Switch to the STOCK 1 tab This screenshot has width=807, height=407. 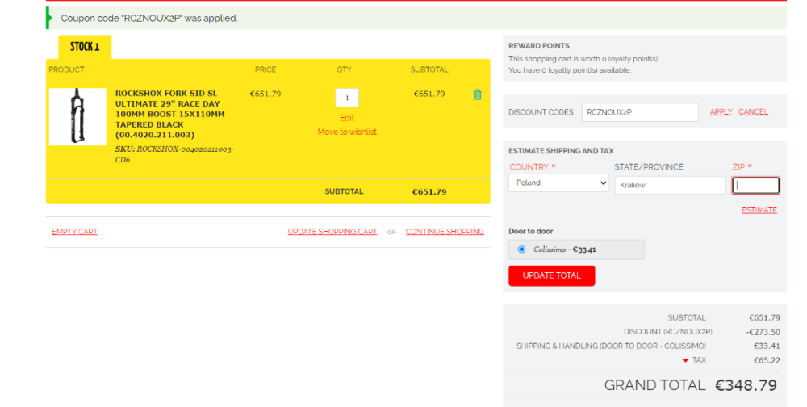click(85, 47)
